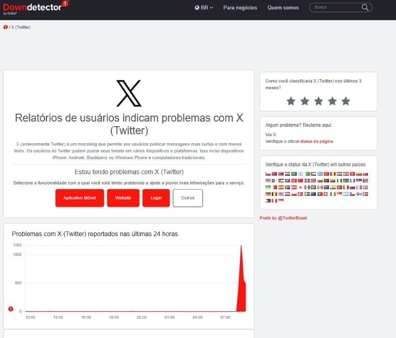This screenshot has width=396, height=338.
Task: Report a Login problem
Action: point(156,198)
